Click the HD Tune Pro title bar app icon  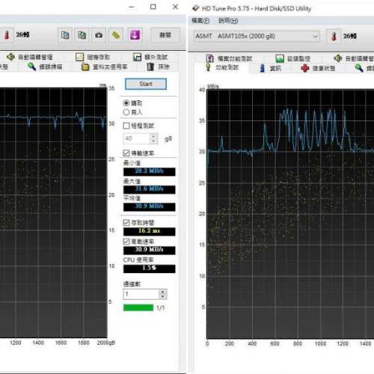[196, 8]
